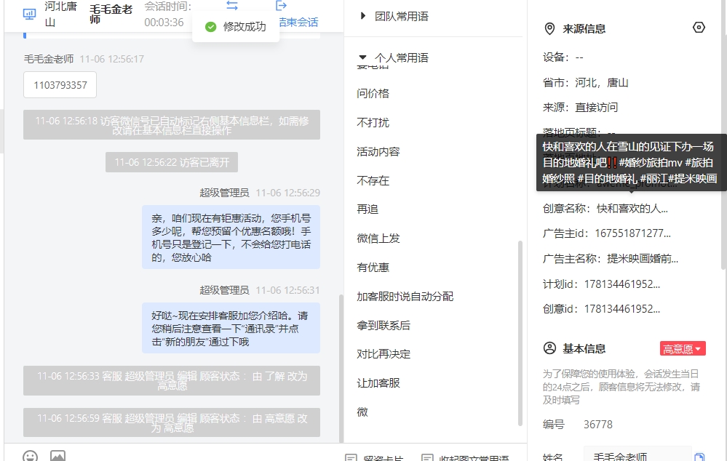Select the 微信上发 quick phrase
The image size is (727, 461).
[x=378, y=238]
